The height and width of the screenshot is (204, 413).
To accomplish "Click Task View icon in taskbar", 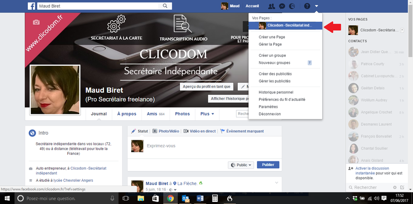I will 126,198.
